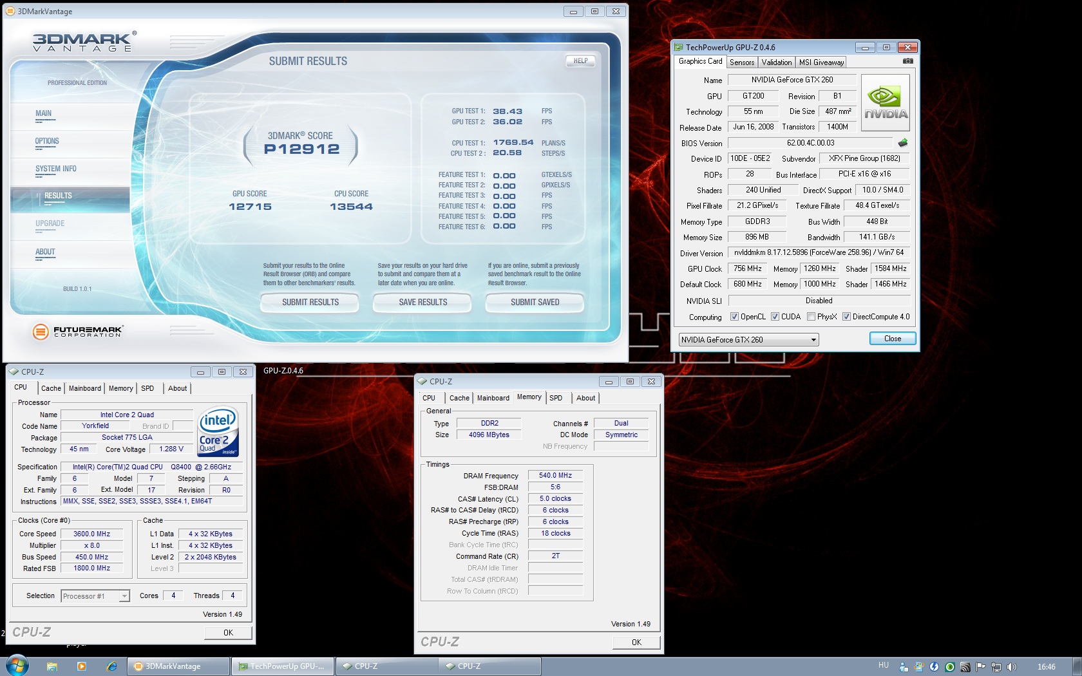This screenshot has width=1082, height=676.
Task: Click OK in the processor CPU-Z window
Action: click(x=228, y=633)
